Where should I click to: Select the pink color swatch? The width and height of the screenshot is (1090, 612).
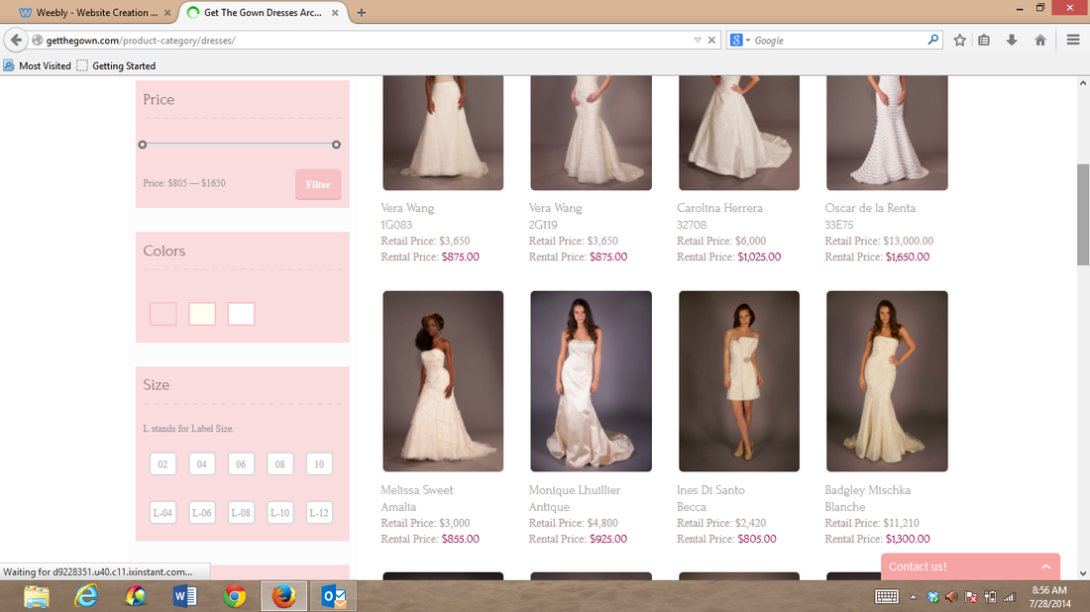[x=163, y=314]
